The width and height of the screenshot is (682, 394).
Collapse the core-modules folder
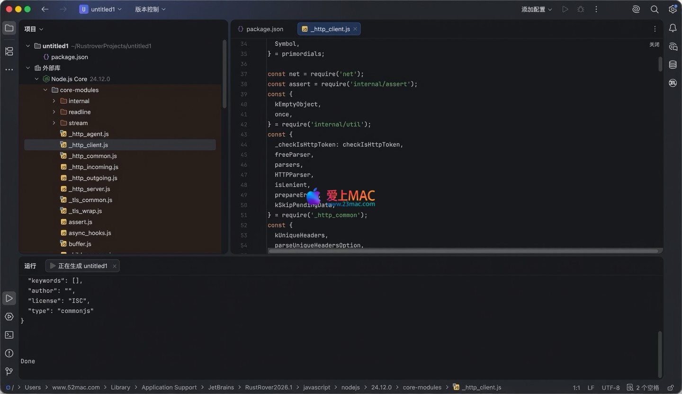tap(45, 90)
